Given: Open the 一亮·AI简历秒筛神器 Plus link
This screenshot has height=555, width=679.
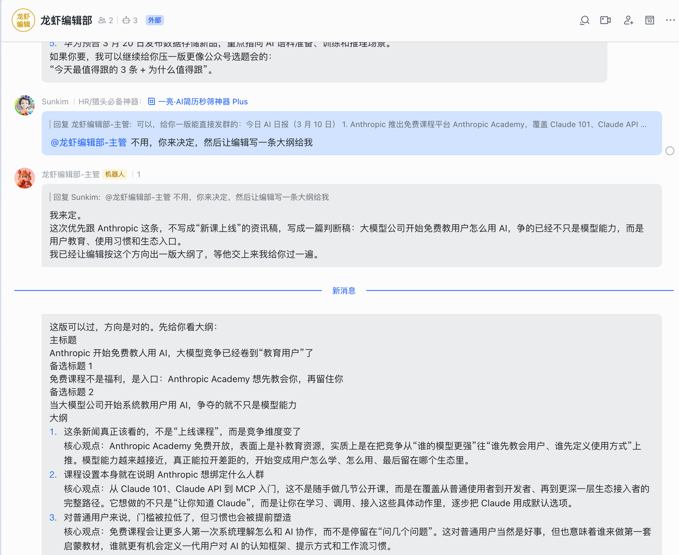Looking at the screenshot, I should pyautogui.click(x=202, y=102).
